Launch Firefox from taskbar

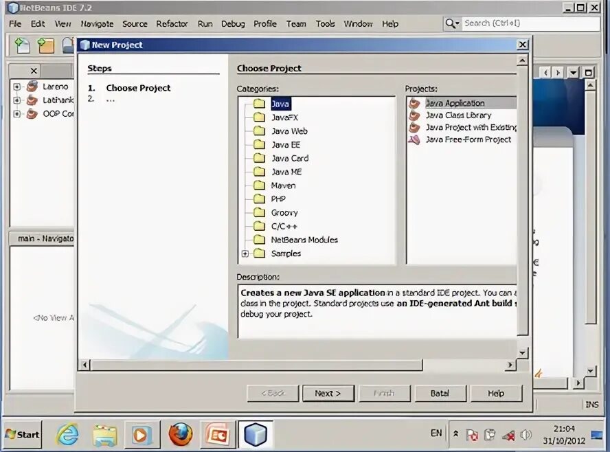pos(181,435)
